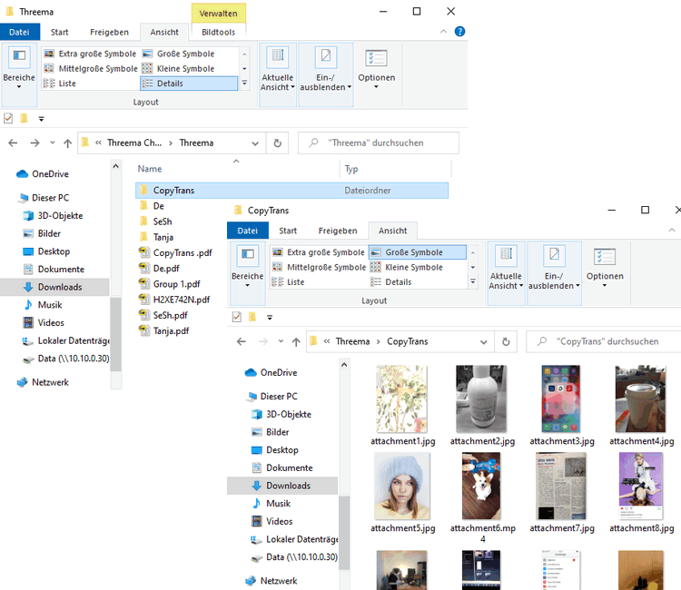Click the "CopyTrans" durchsuchen search field
The width and height of the screenshot is (681, 590).
pyautogui.click(x=604, y=341)
